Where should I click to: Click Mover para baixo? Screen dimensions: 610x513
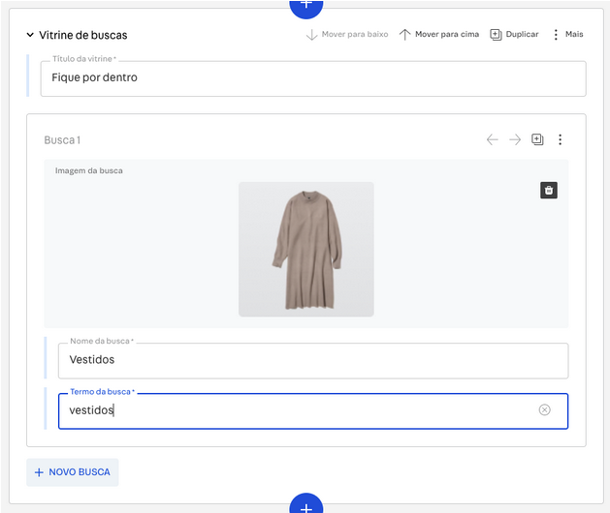(x=346, y=34)
